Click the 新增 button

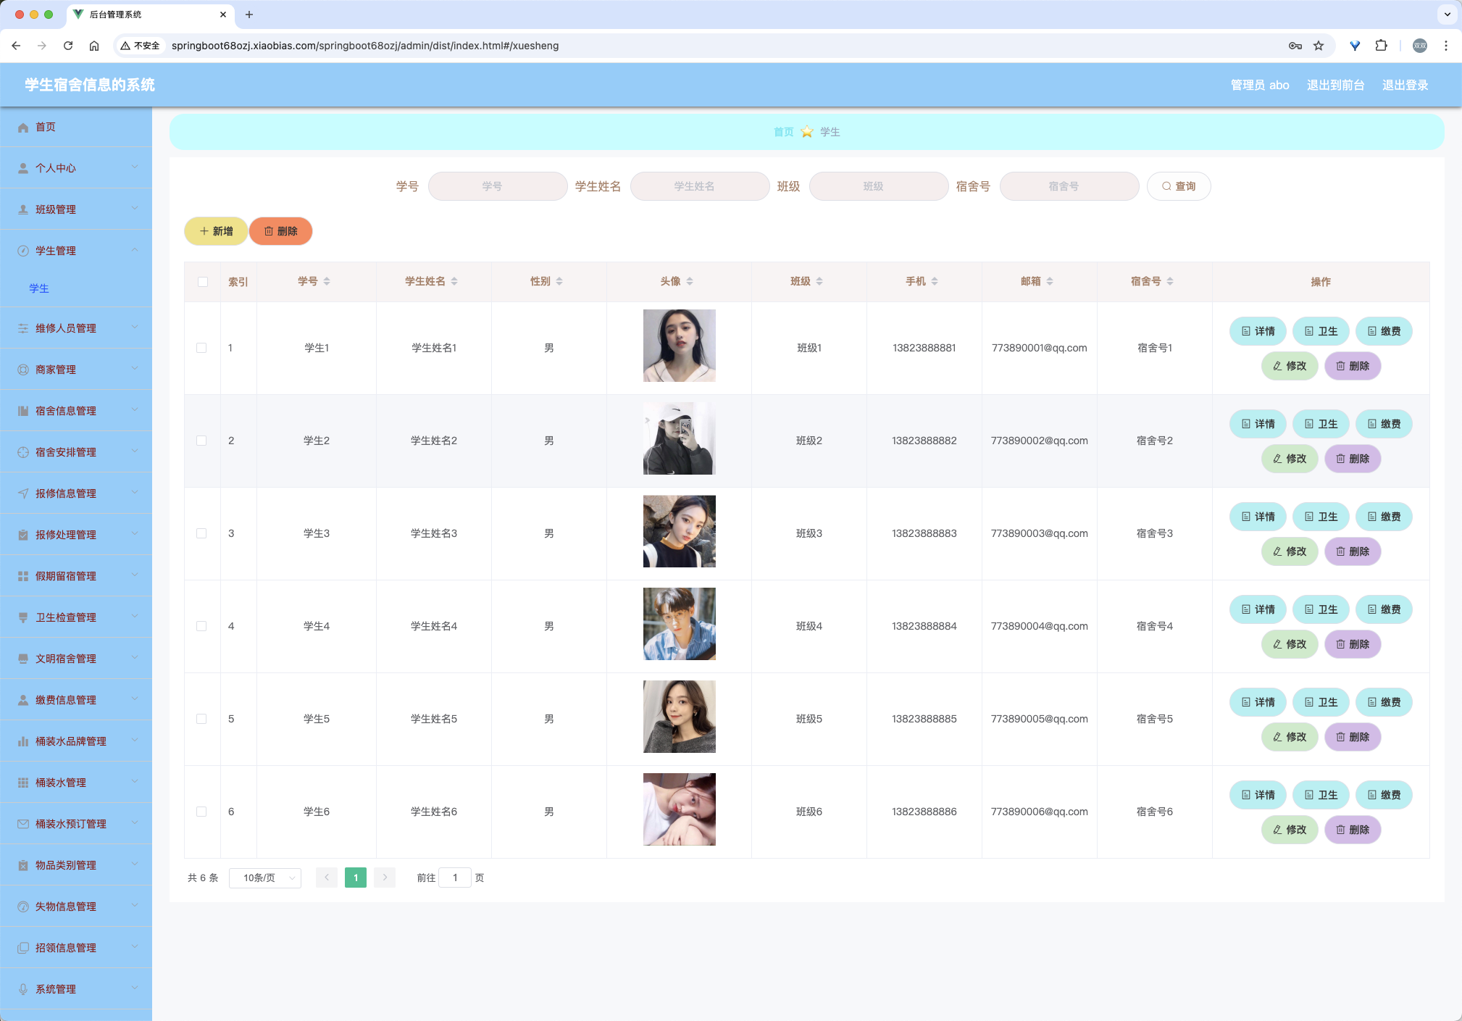pyautogui.click(x=216, y=231)
